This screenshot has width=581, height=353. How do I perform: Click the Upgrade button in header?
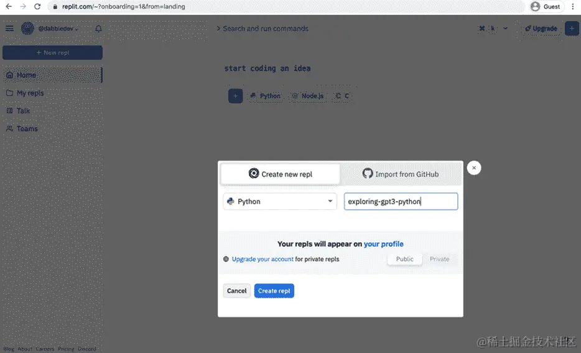(541, 29)
